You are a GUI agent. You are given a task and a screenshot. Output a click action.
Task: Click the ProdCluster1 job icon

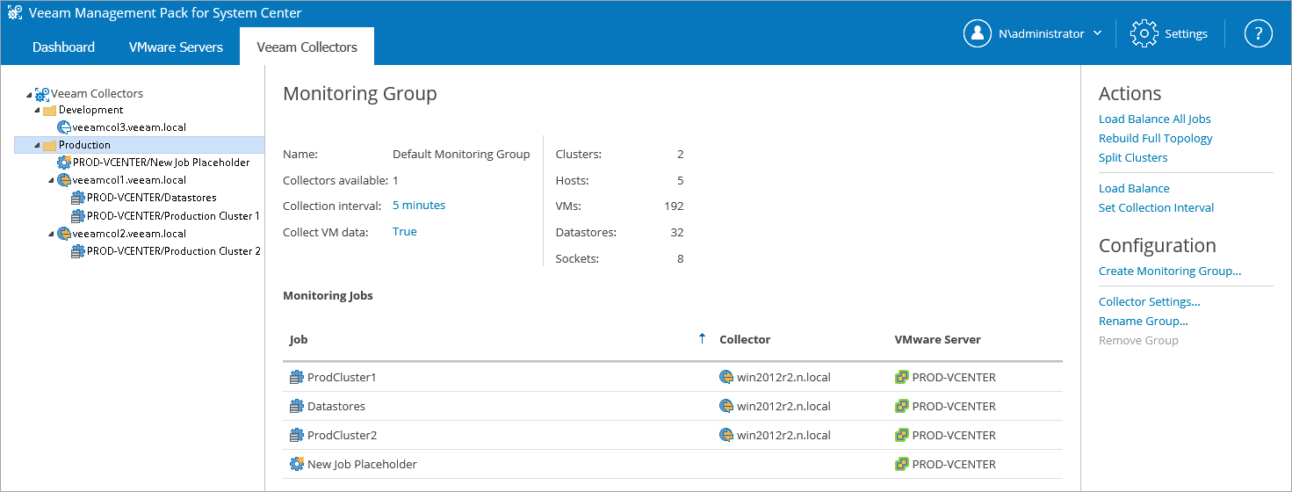(296, 377)
